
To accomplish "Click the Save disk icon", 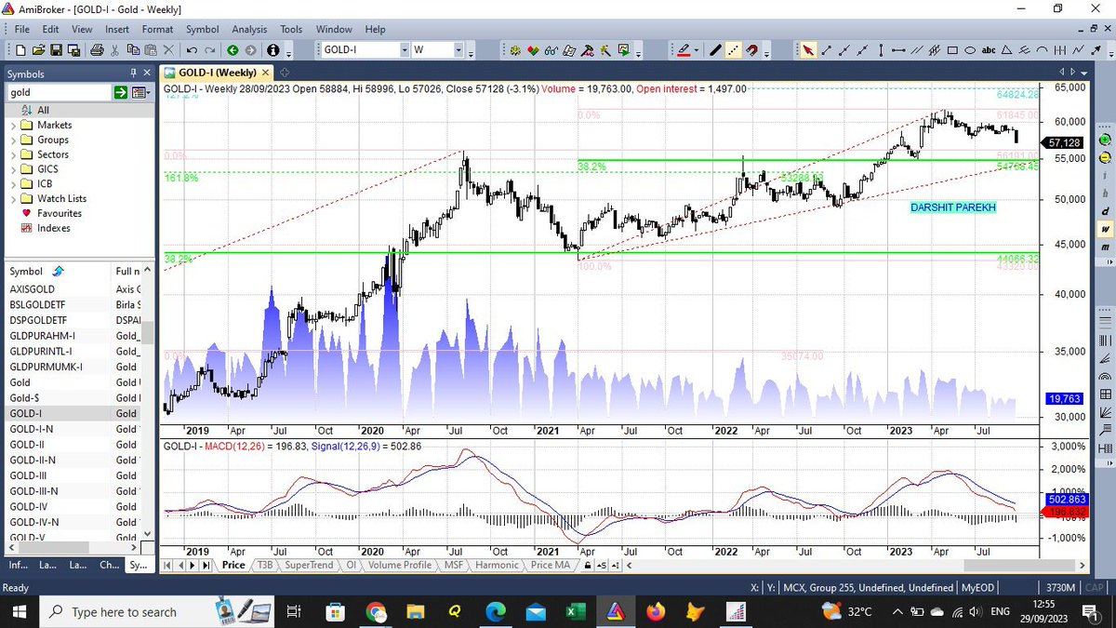I will click(x=57, y=50).
